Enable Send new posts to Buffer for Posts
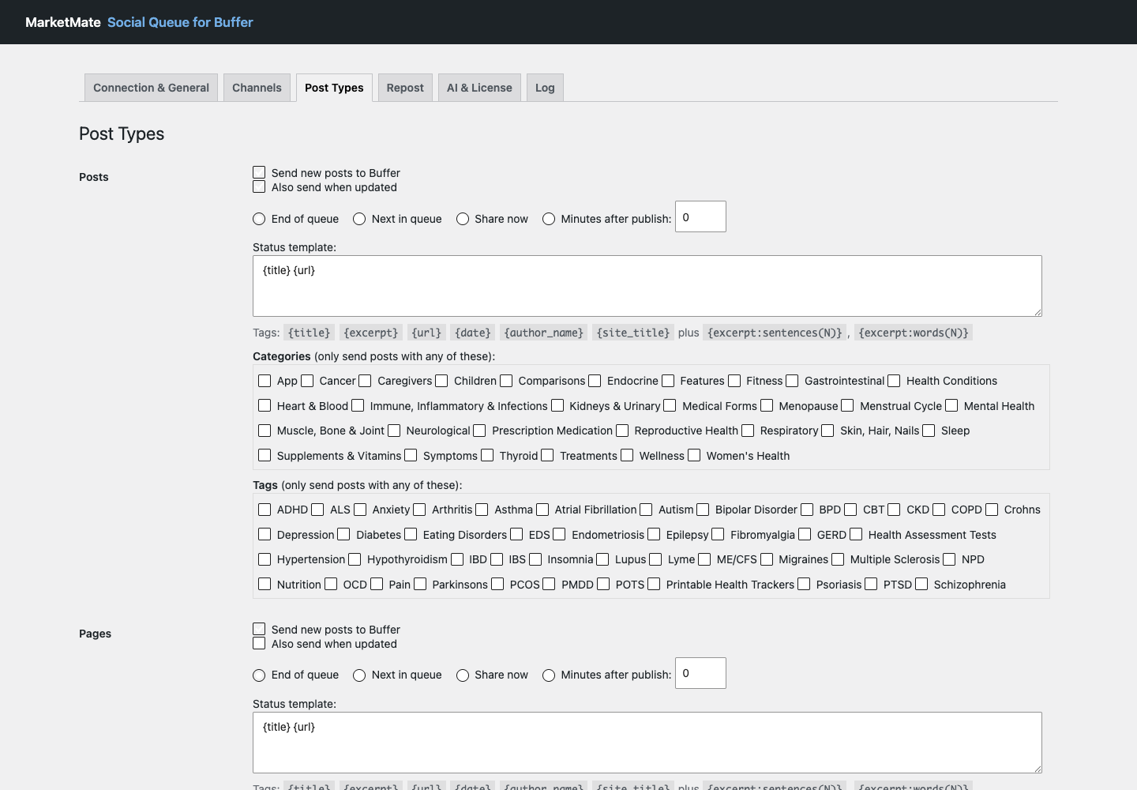 click(x=259, y=172)
